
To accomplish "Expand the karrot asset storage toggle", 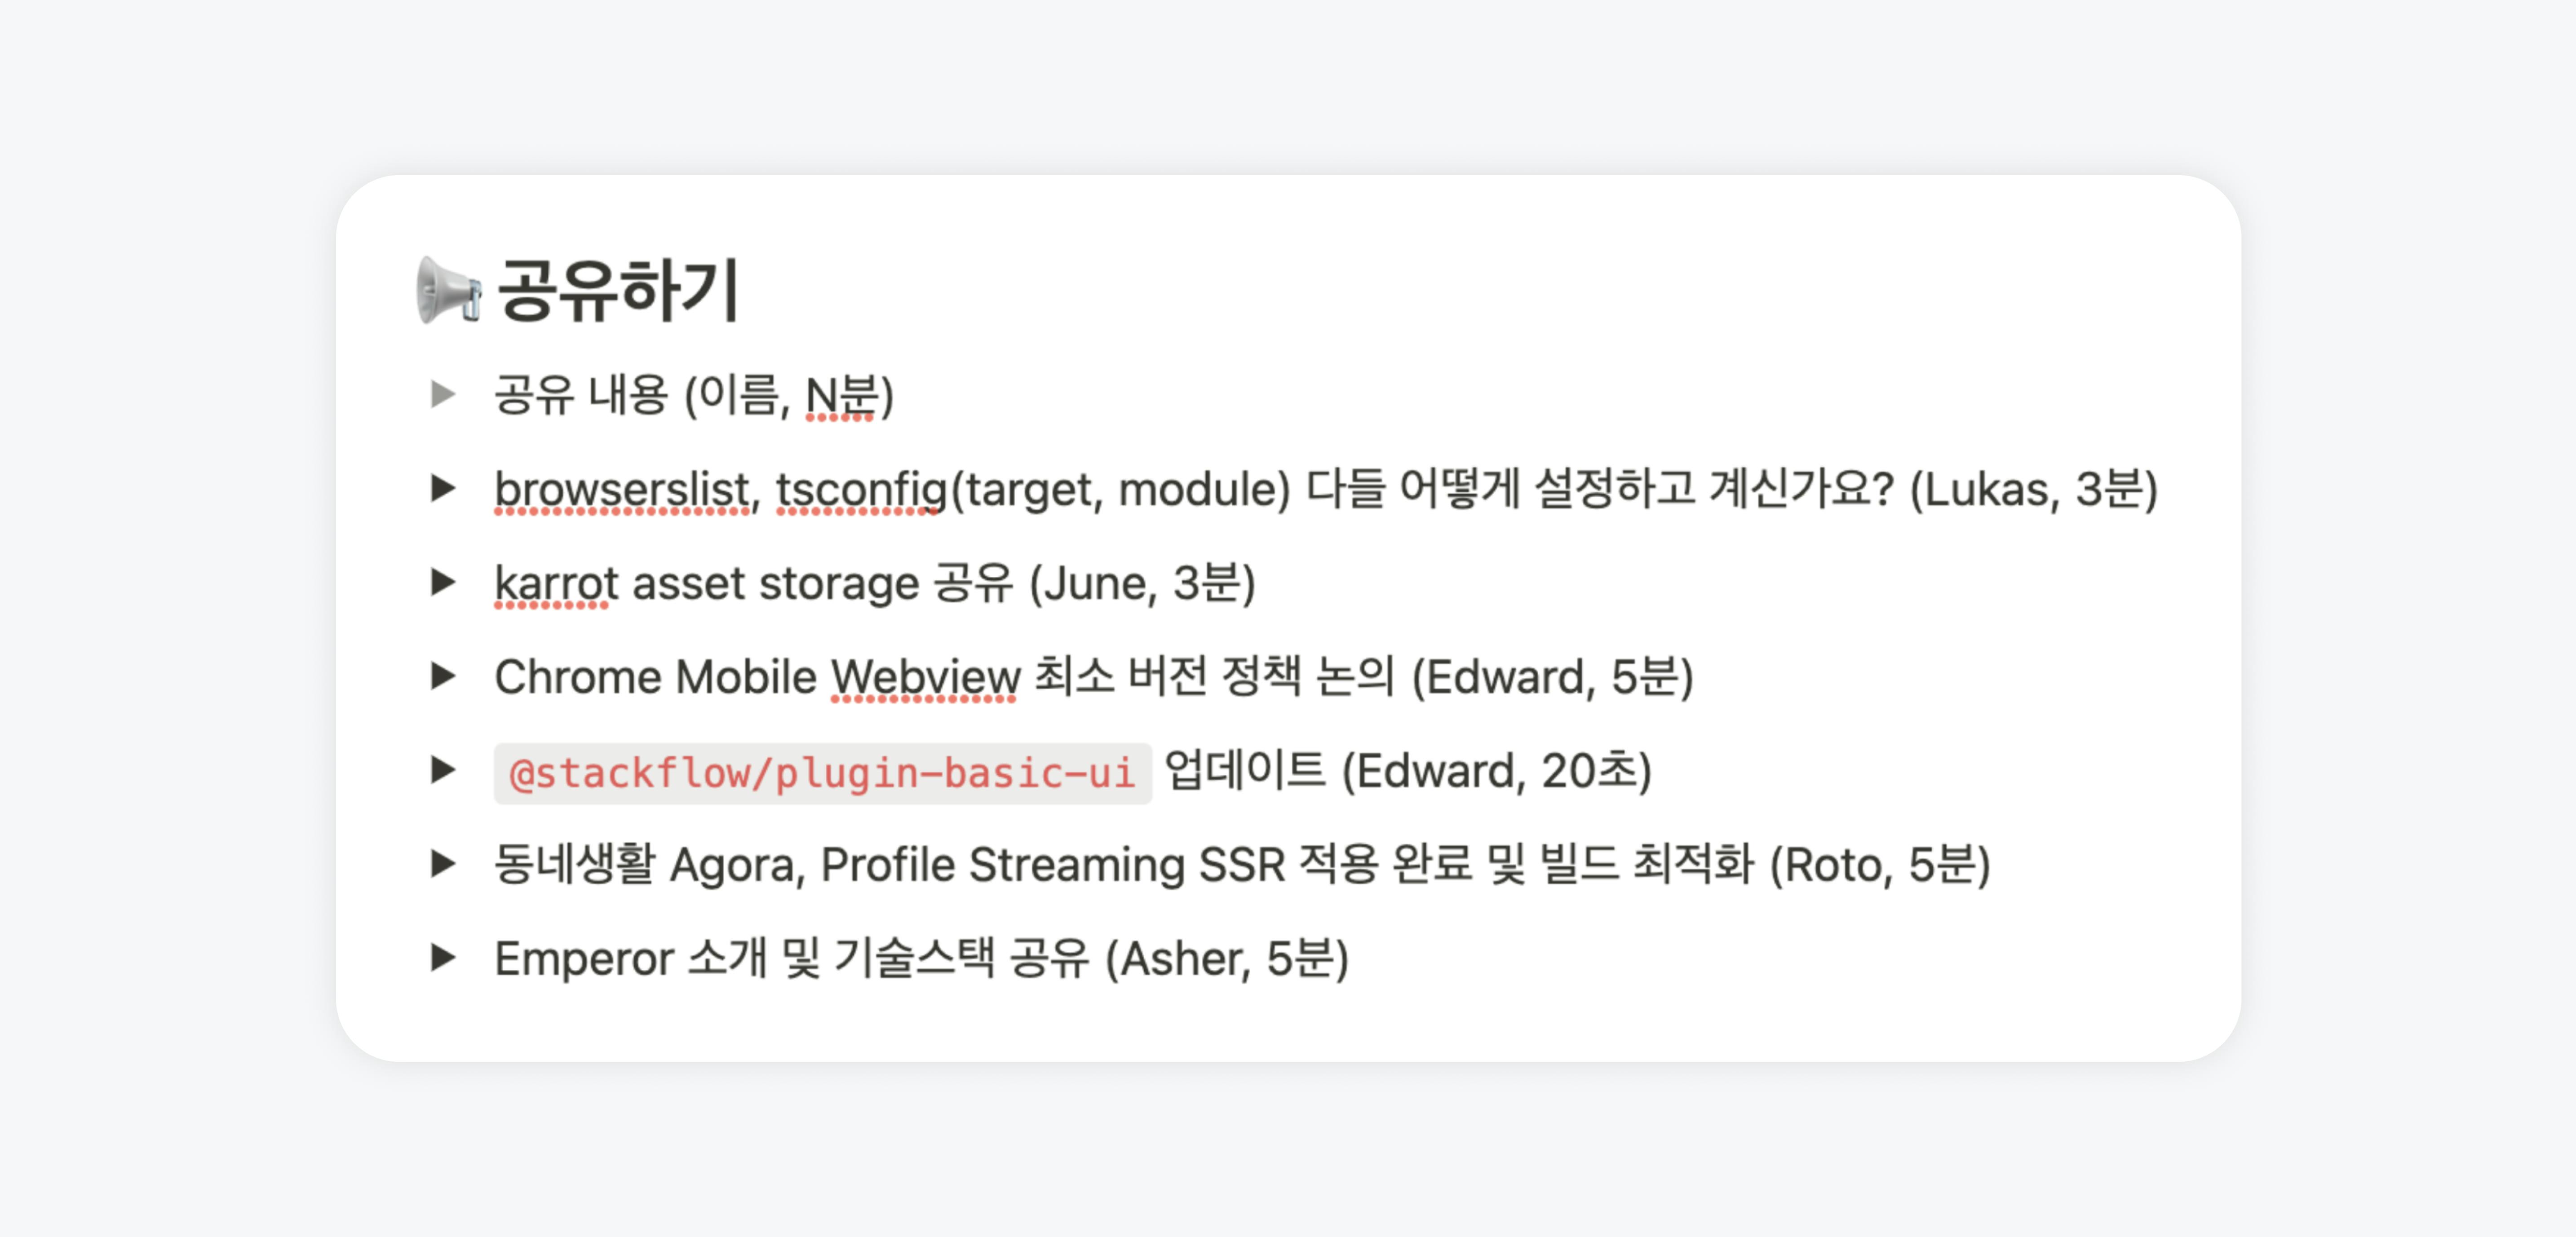I will [443, 582].
